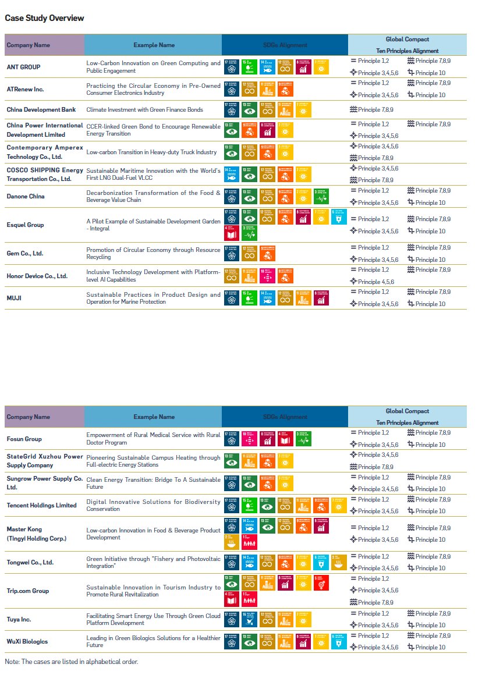This screenshot has width=482, height=682.
Task: Select 'ATRenew Inc.' company name
Action: click(x=25, y=89)
